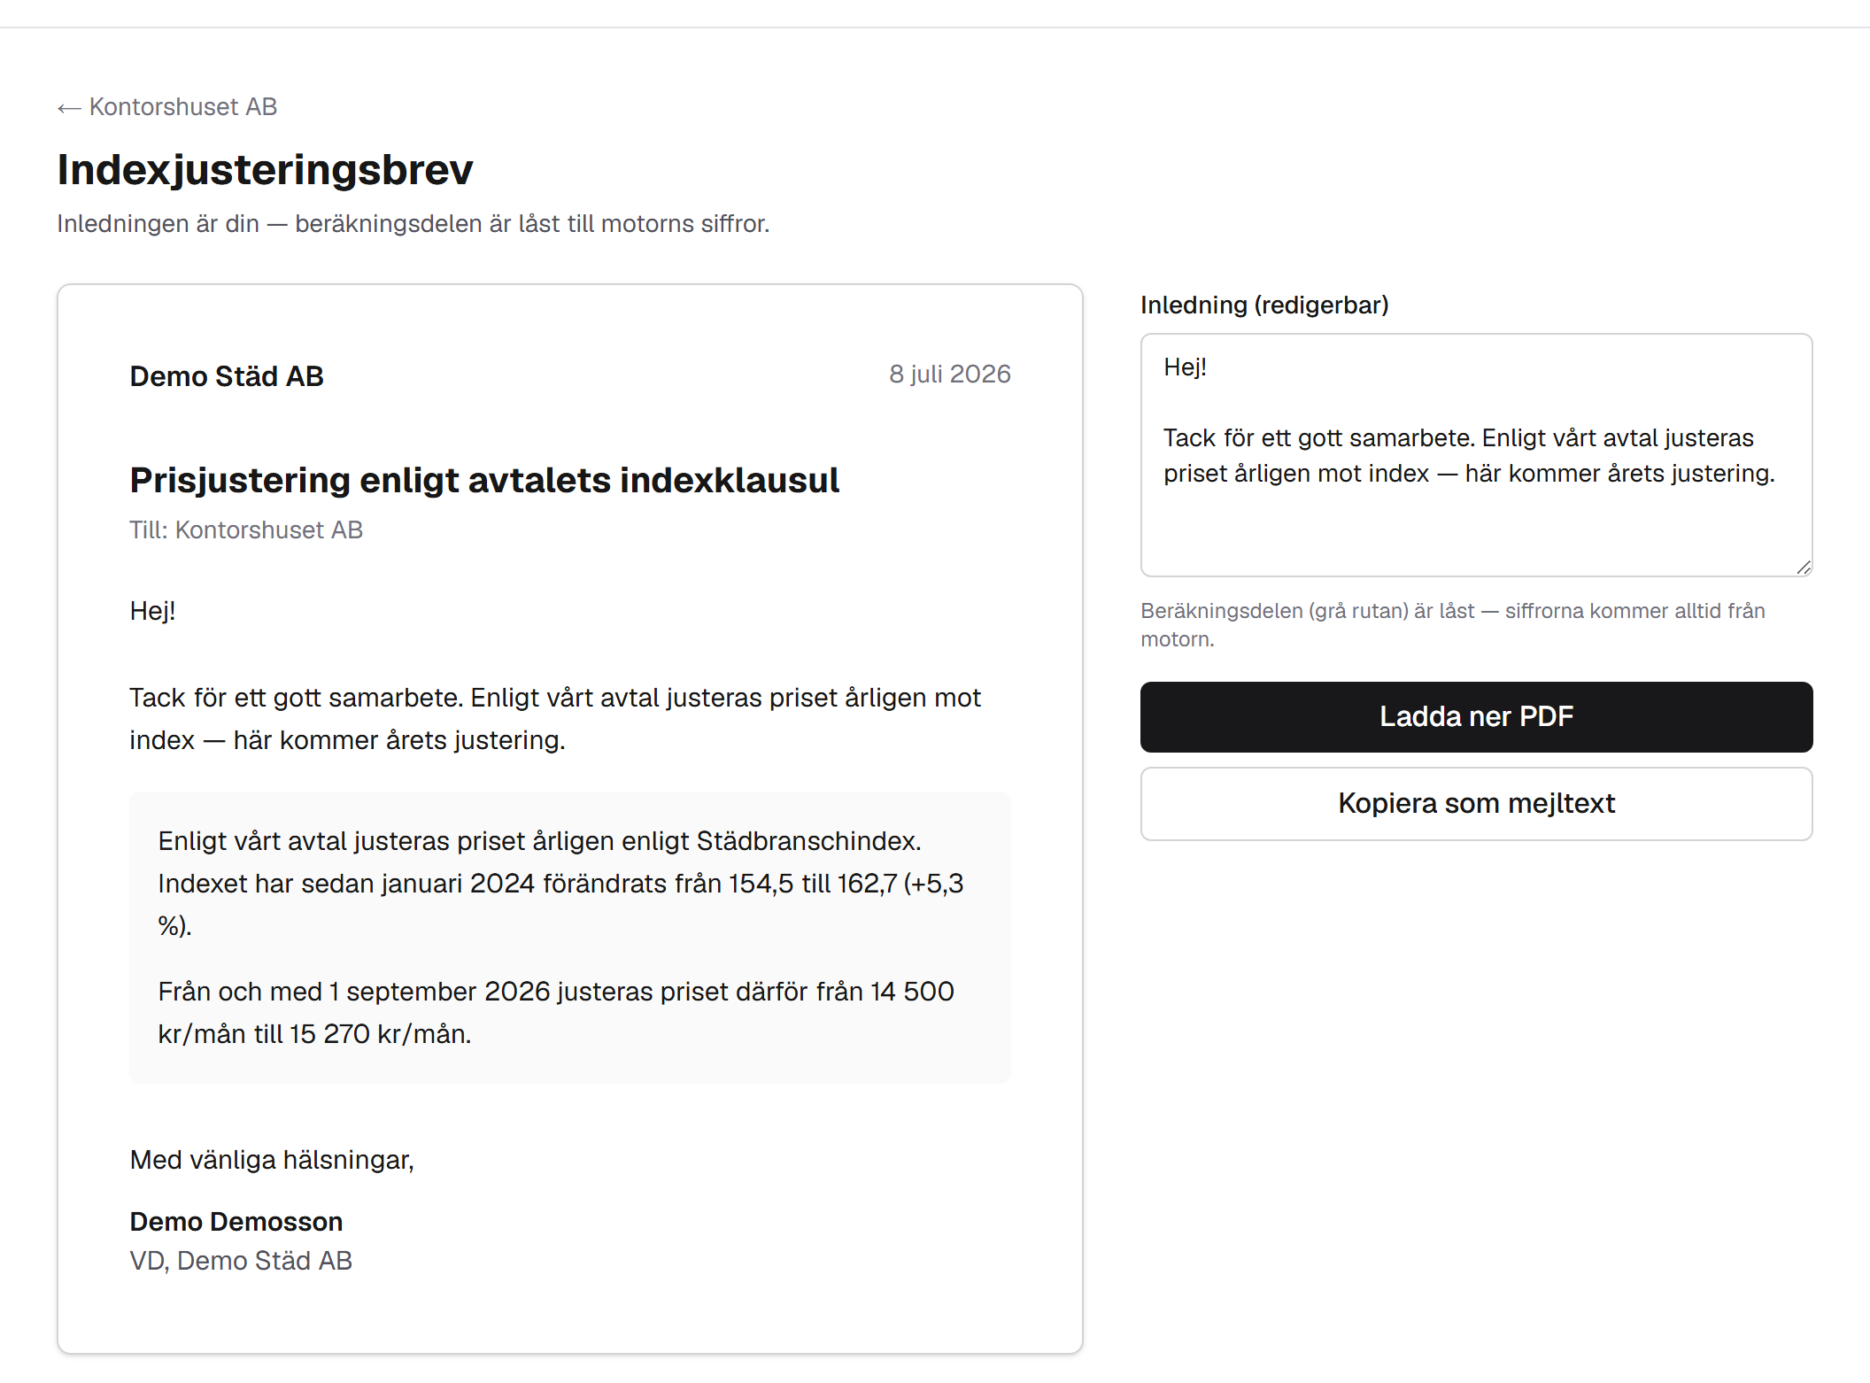Click the Ladda ner PDF button
This screenshot has height=1383, width=1870.
point(1476,716)
